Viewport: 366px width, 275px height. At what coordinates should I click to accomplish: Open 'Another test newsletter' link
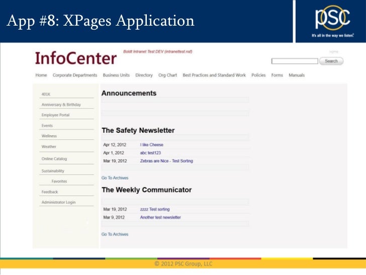(160, 217)
